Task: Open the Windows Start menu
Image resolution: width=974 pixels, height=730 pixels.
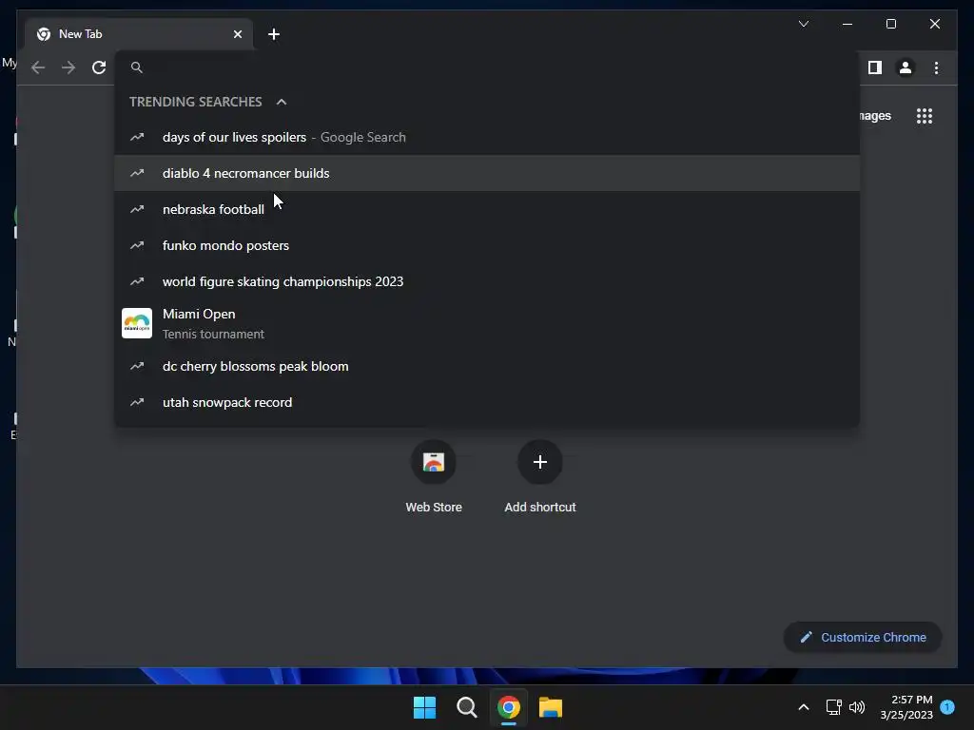Action: coord(425,707)
